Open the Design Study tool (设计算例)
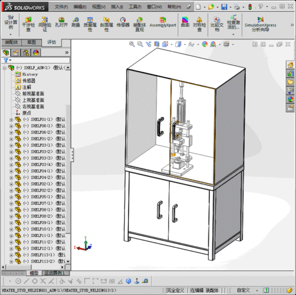Screen dimensions: 296x295 point(11,22)
